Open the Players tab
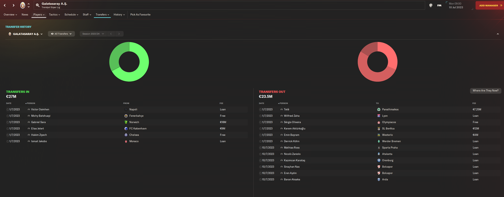The width and height of the screenshot is (504, 197). click(39, 15)
